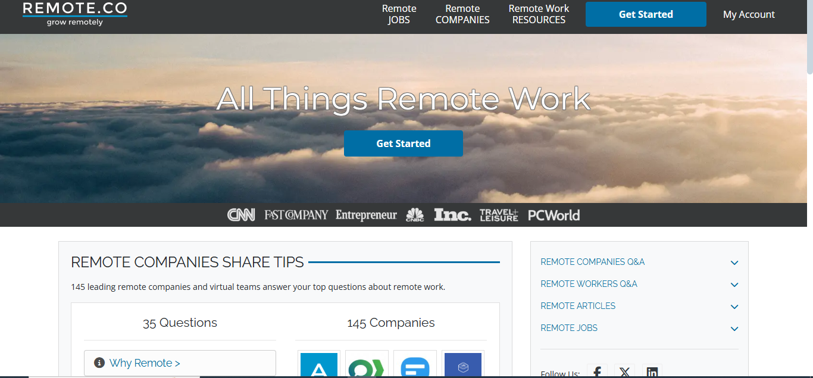The image size is (813, 378).
Task: Open the blue chat-bubble company logo
Action: pos(415,364)
